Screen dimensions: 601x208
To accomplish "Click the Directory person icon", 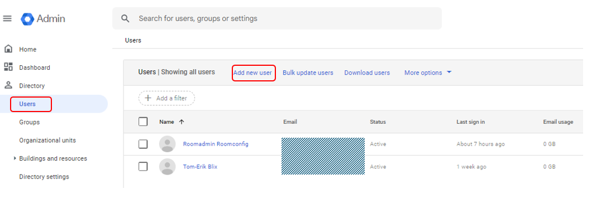I will pos(8,85).
